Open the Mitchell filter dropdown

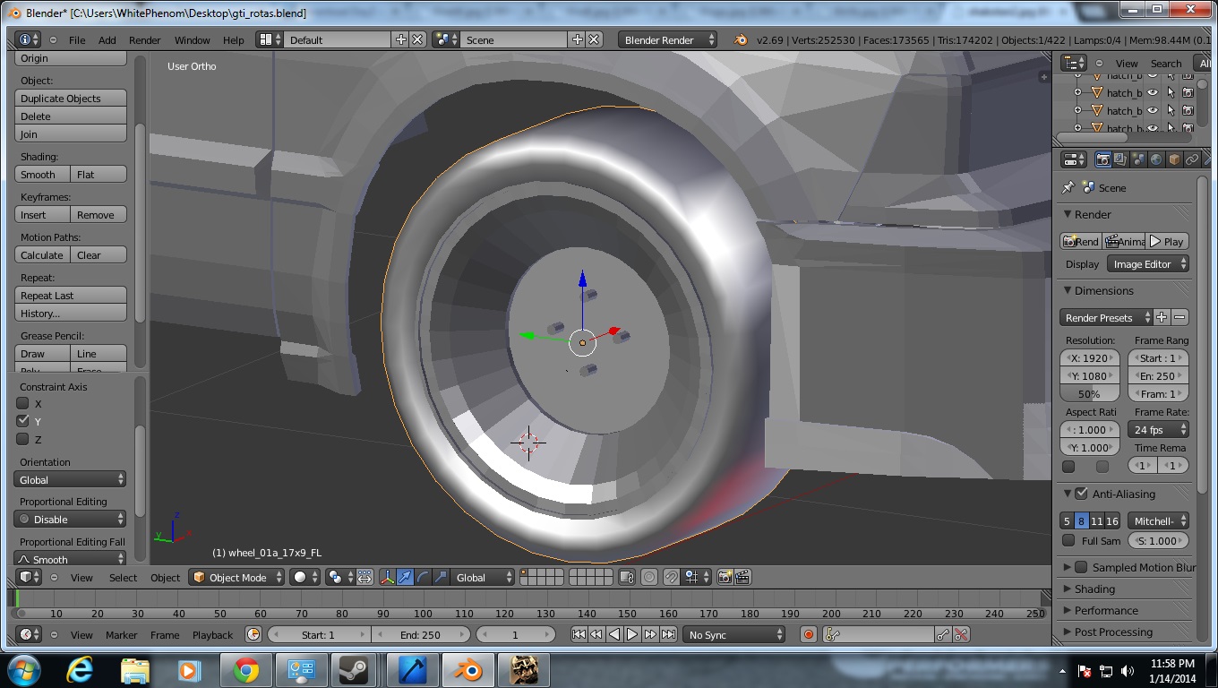[x=1158, y=520]
